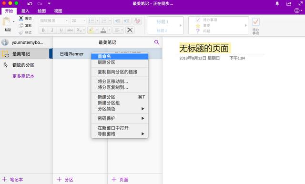The width and height of the screenshot is (305, 184).
Task: Choose 复制指向分区的链接 menu item
Action: pos(120,72)
